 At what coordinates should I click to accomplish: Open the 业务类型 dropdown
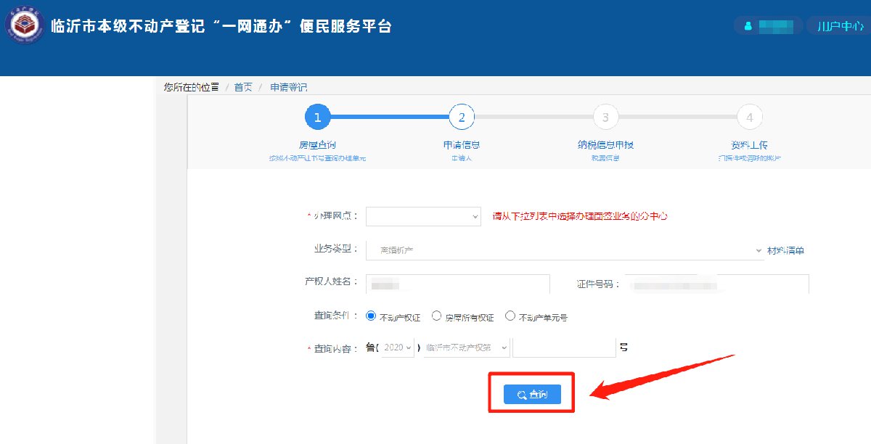click(x=565, y=250)
